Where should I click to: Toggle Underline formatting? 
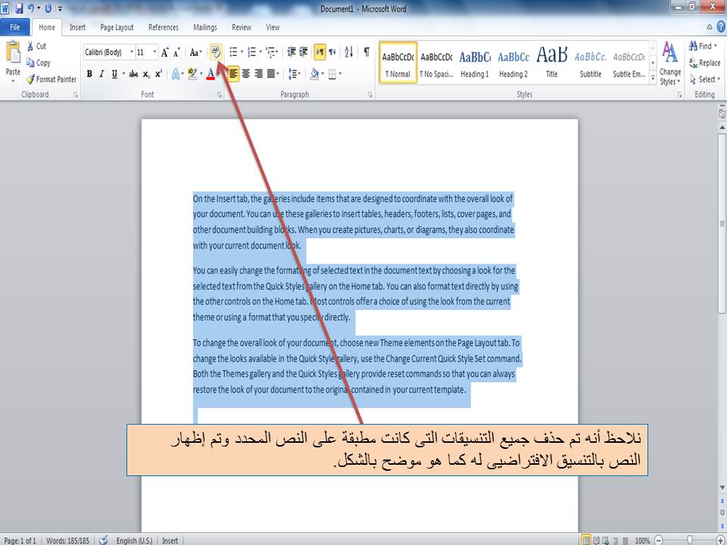coord(114,74)
